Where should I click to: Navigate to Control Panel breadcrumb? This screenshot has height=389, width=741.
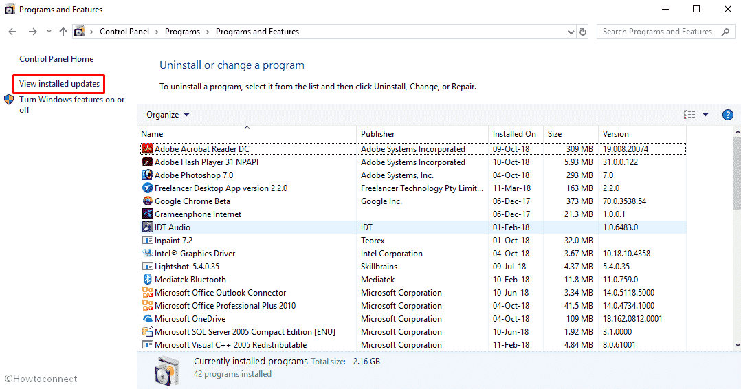(124, 32)
